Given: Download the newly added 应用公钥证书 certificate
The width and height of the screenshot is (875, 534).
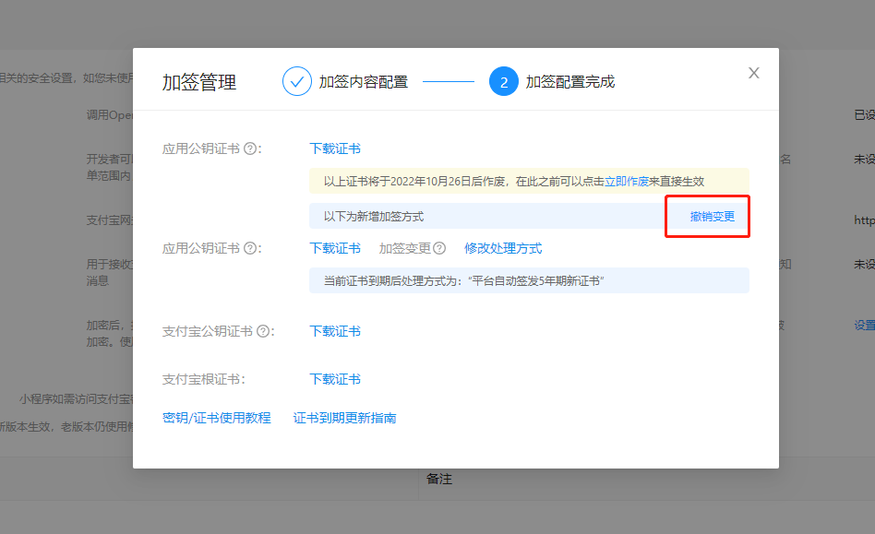Looking at the screenshot, I should 335,248.
